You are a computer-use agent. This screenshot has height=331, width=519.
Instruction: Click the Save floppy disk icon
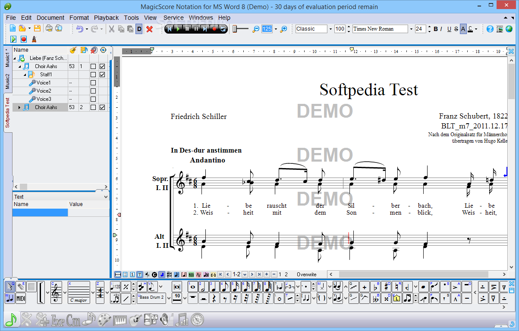tap(37, 29)
